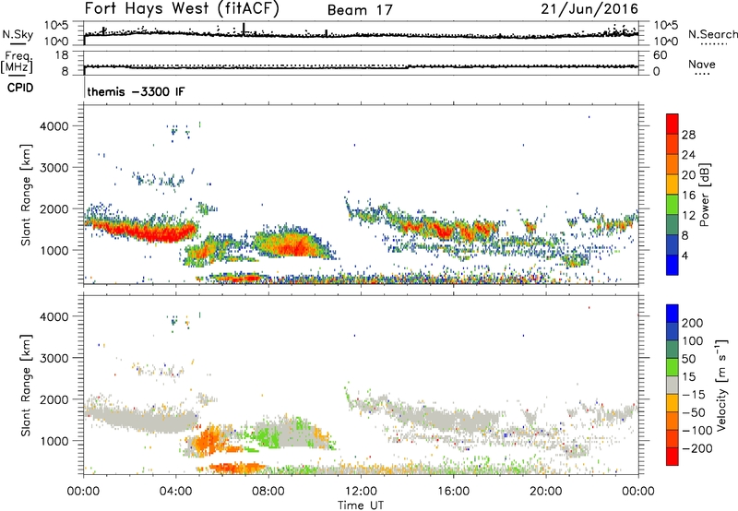This screenshot has height=511, width=738.
Task: Click the '20:00' time tick label
Action: coord(545,492)
